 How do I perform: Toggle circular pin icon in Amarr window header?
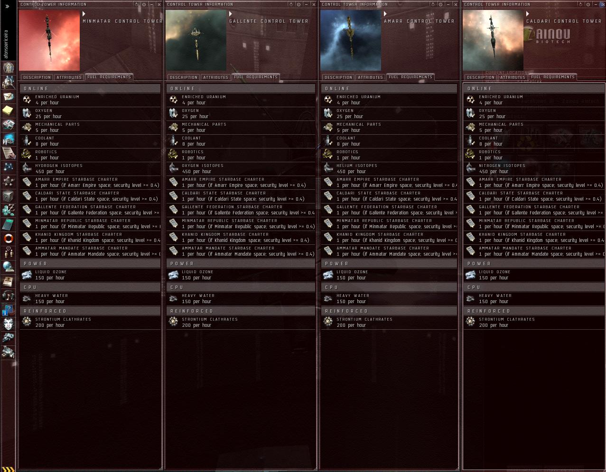pos(440,4)
